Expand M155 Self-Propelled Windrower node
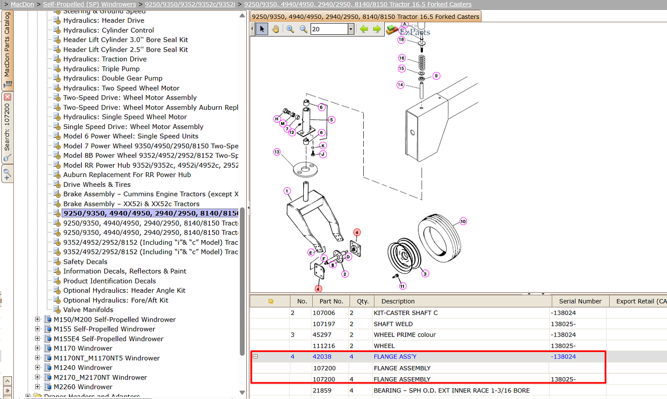Screen dimensions: 667x399 pos(38,329)
